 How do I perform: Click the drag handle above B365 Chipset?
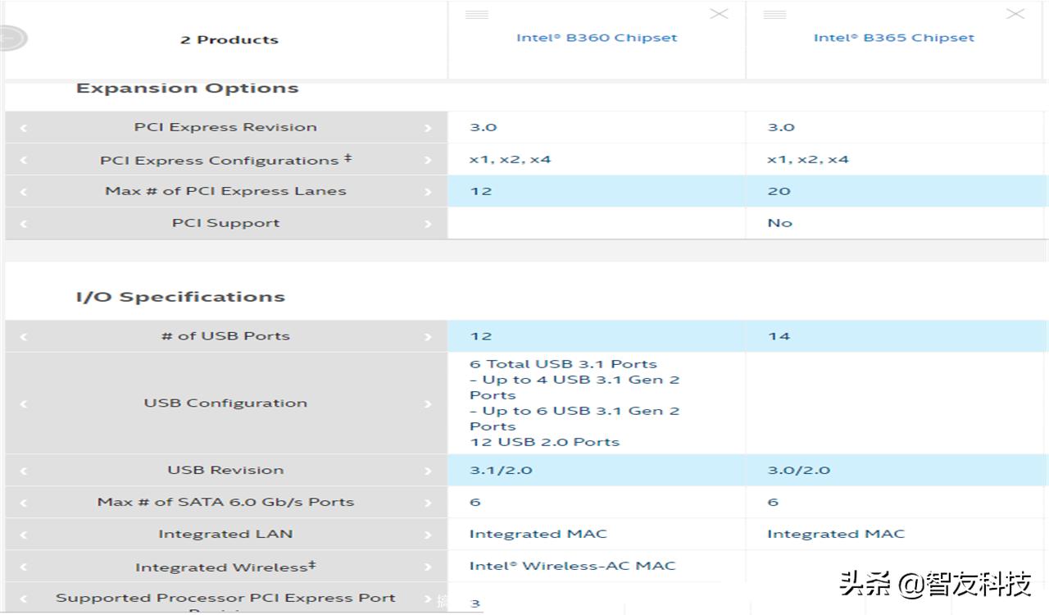[774, 15]
